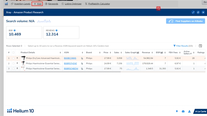Click the download export icon

pyautogui.click(x=189, y=111)
